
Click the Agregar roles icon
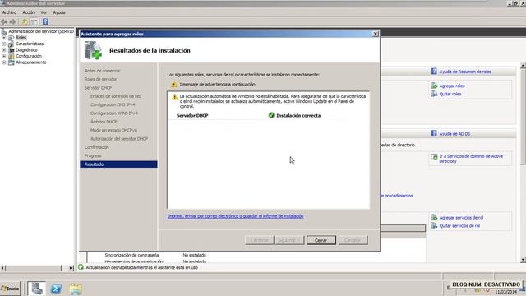[435, 86]
